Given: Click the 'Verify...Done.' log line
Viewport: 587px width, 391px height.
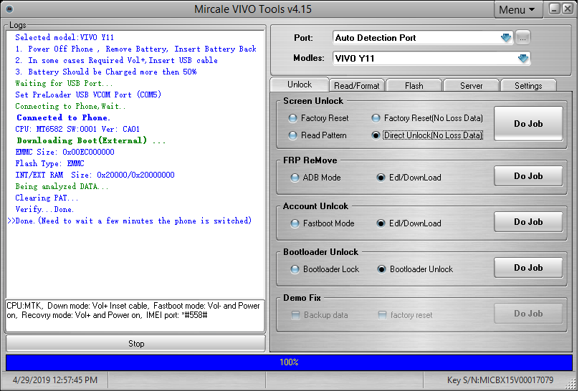Looking at the screenshot, I should click(44, 209).
